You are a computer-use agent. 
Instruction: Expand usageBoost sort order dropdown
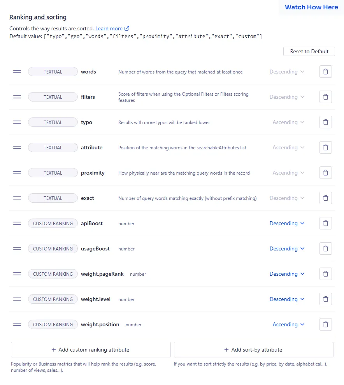[x=287, y=248]
